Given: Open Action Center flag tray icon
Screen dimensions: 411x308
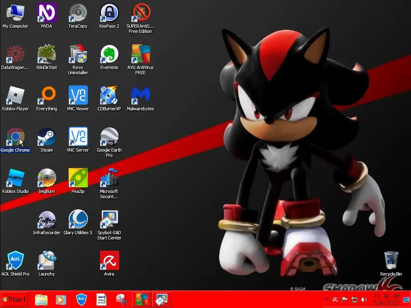Looking at the screenshot, I should pos(345,300).
